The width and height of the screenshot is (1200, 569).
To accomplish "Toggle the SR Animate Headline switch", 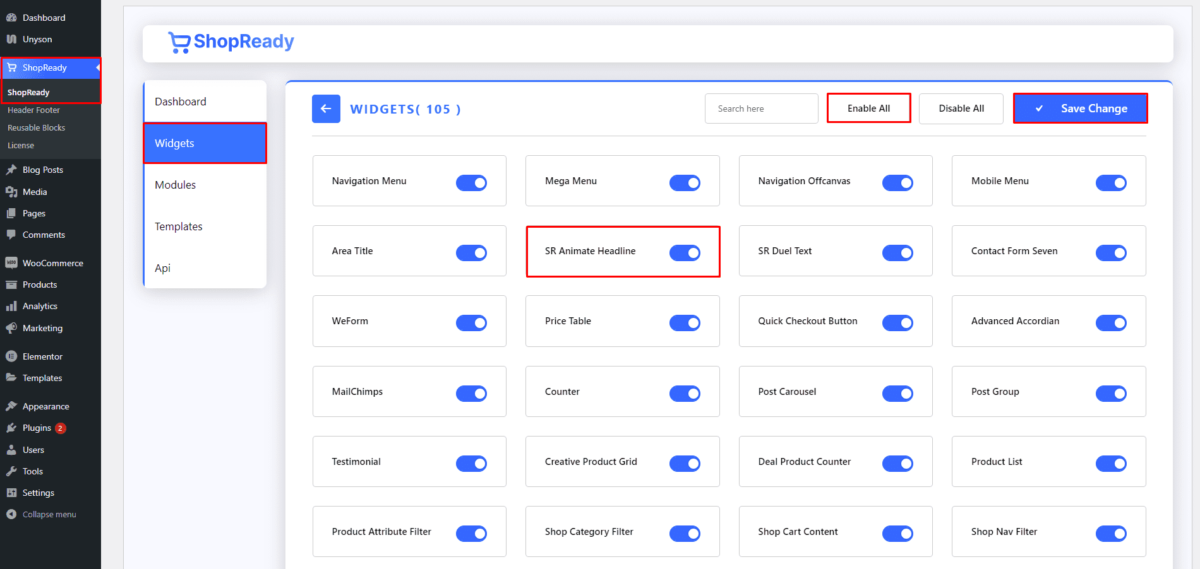I will pos(685,253).
